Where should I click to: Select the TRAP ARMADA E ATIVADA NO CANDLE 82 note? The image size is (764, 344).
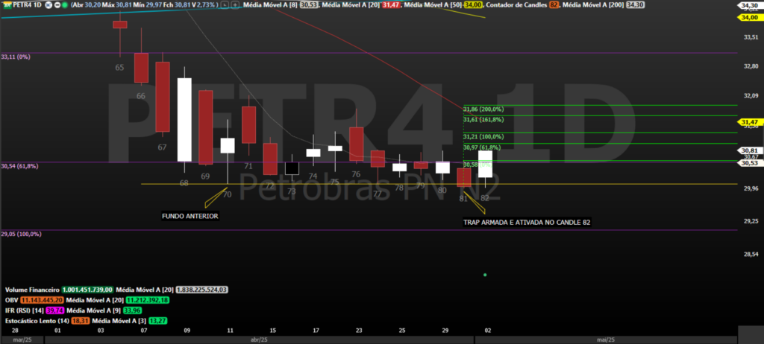[527, 223]
